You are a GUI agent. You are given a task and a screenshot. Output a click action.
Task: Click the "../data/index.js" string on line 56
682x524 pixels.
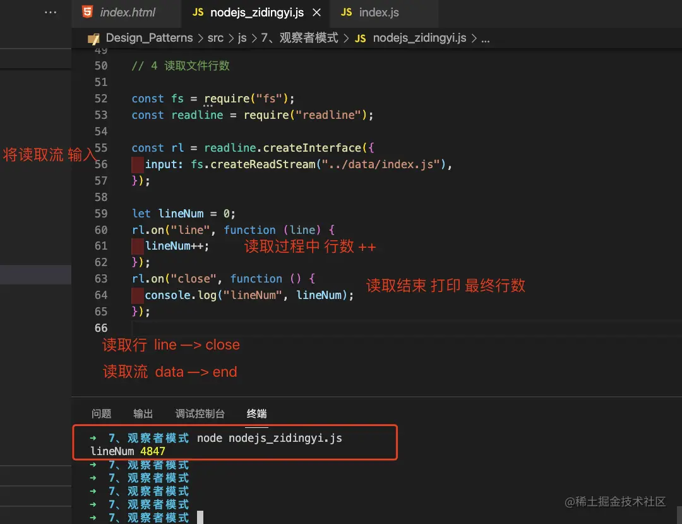tap(381, 164)
